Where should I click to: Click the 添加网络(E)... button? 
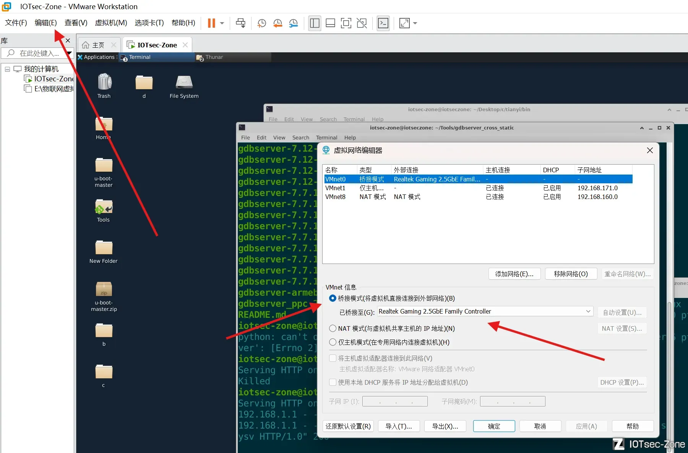514,274
